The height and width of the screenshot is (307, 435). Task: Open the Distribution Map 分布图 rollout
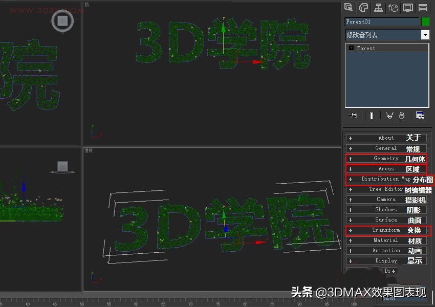[x=387, y=179]
